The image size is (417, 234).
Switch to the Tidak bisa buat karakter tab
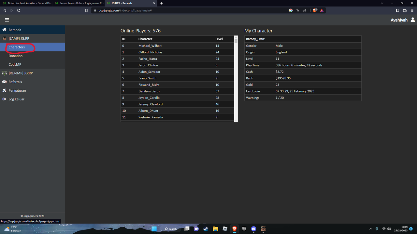coord(26,3)
